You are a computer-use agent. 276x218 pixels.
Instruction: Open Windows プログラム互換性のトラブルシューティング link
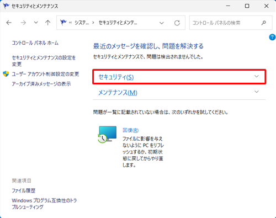[x=44, y=204]
